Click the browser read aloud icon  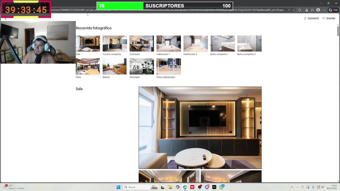289,10
